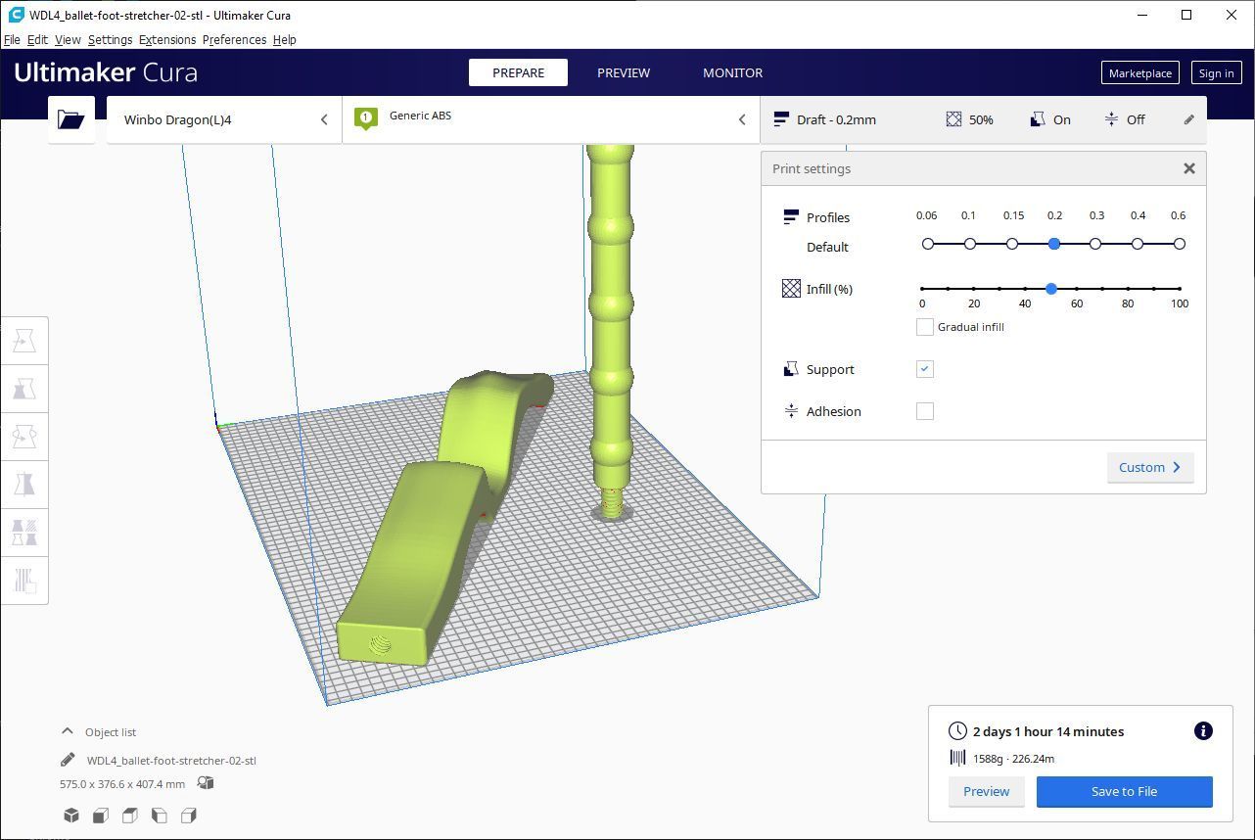Switch to right side view cube
Viewport: 1255px width, 840px height.
click(189, 816)
